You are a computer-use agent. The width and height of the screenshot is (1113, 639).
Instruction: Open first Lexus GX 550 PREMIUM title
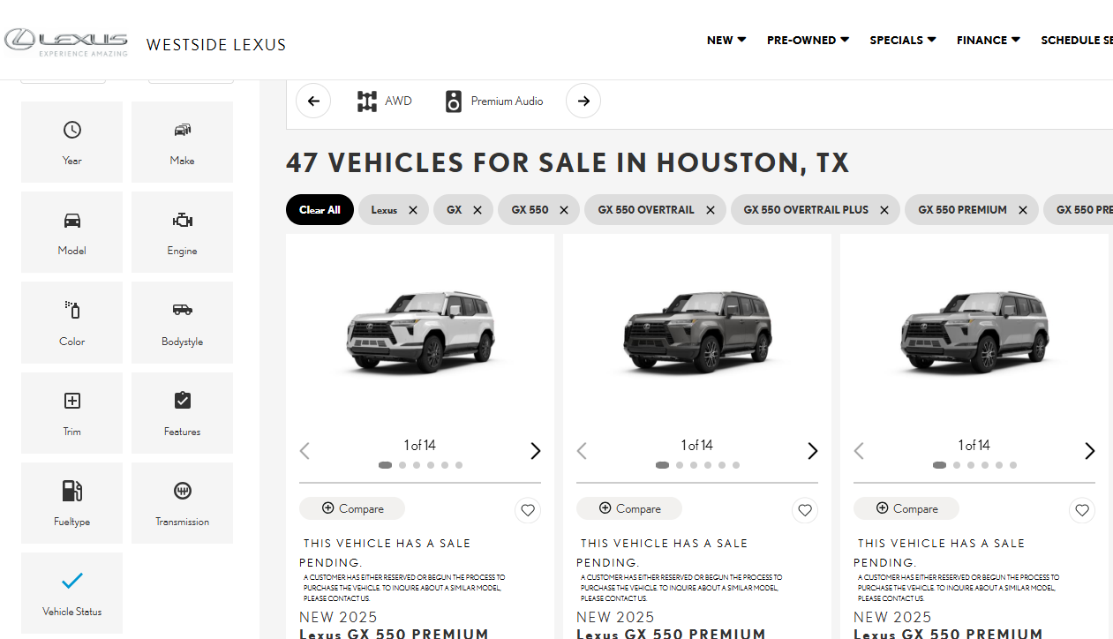click(x=394, y=633)
